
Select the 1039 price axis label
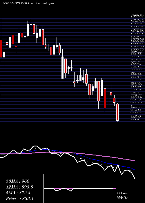[x=134, y=37]
